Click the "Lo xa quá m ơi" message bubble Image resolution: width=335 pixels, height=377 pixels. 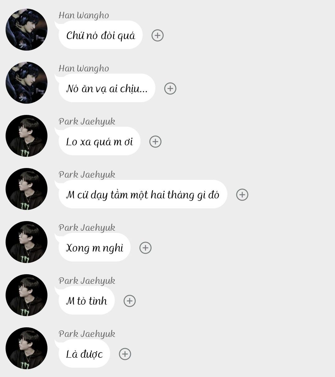(x=99, y=142)
